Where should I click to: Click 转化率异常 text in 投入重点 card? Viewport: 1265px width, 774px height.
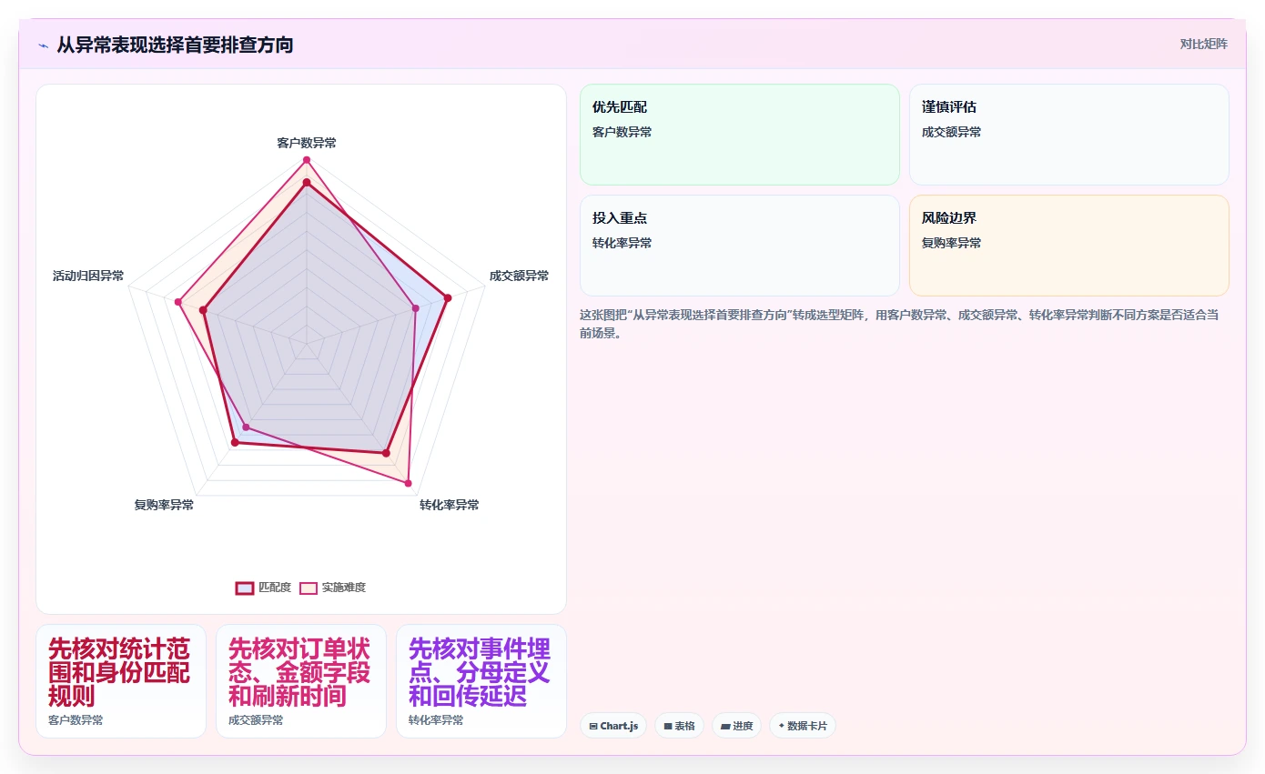[622, 243]
